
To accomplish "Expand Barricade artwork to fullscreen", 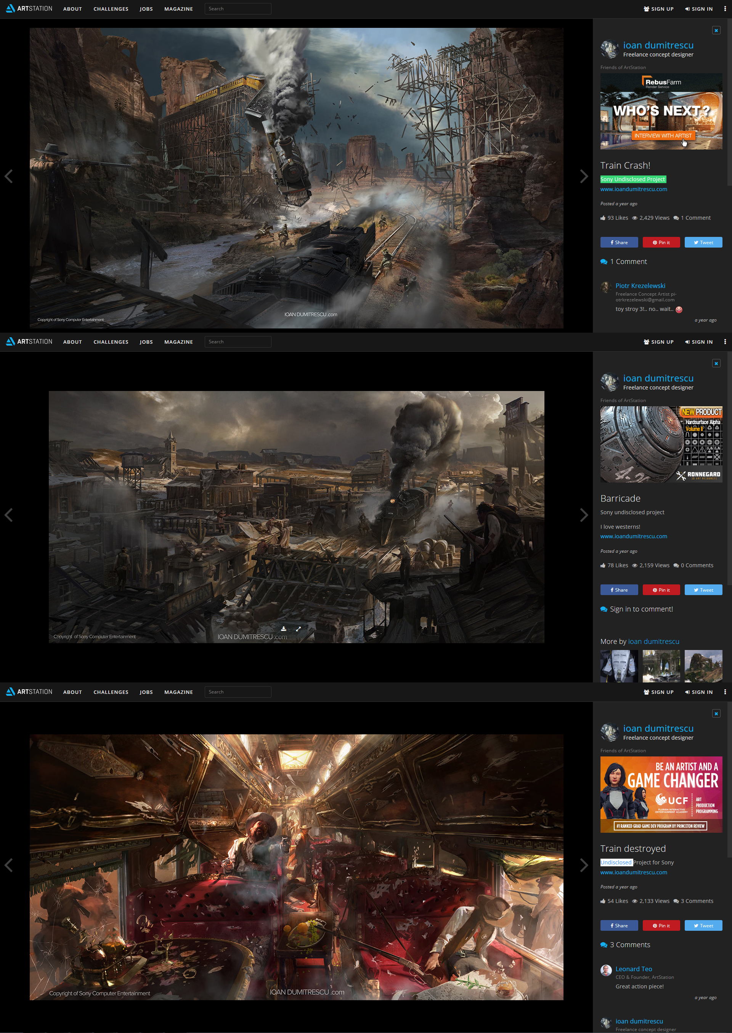I will 299,629.
